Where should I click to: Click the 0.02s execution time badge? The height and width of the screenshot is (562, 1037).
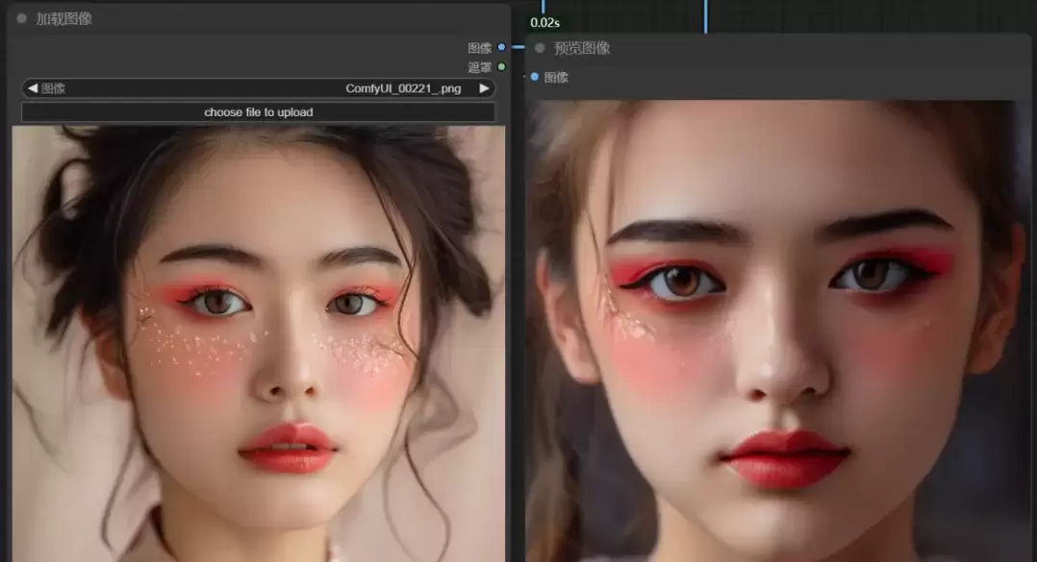pos(544,22)
